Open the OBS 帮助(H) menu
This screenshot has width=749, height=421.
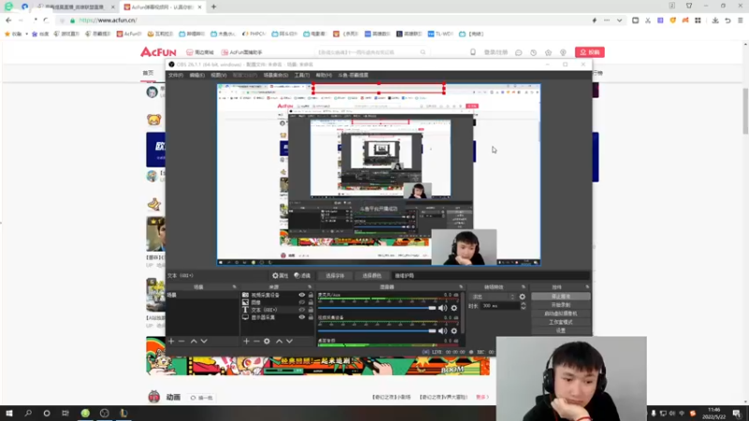tap(323, 75)
